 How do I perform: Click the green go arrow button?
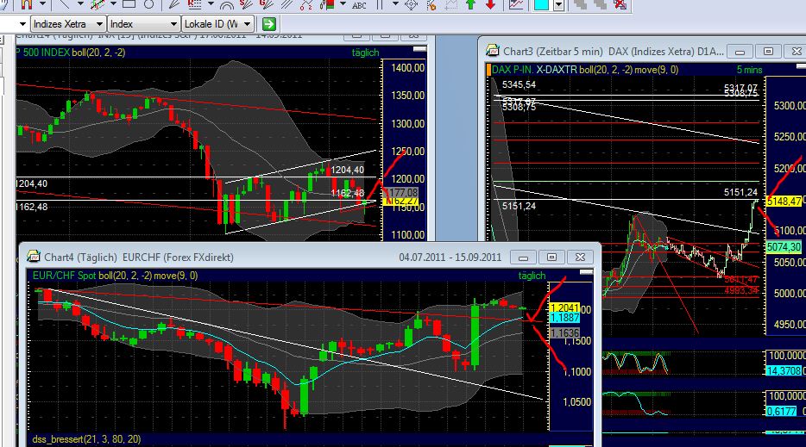pyautogui.click(x=269, y=23)
